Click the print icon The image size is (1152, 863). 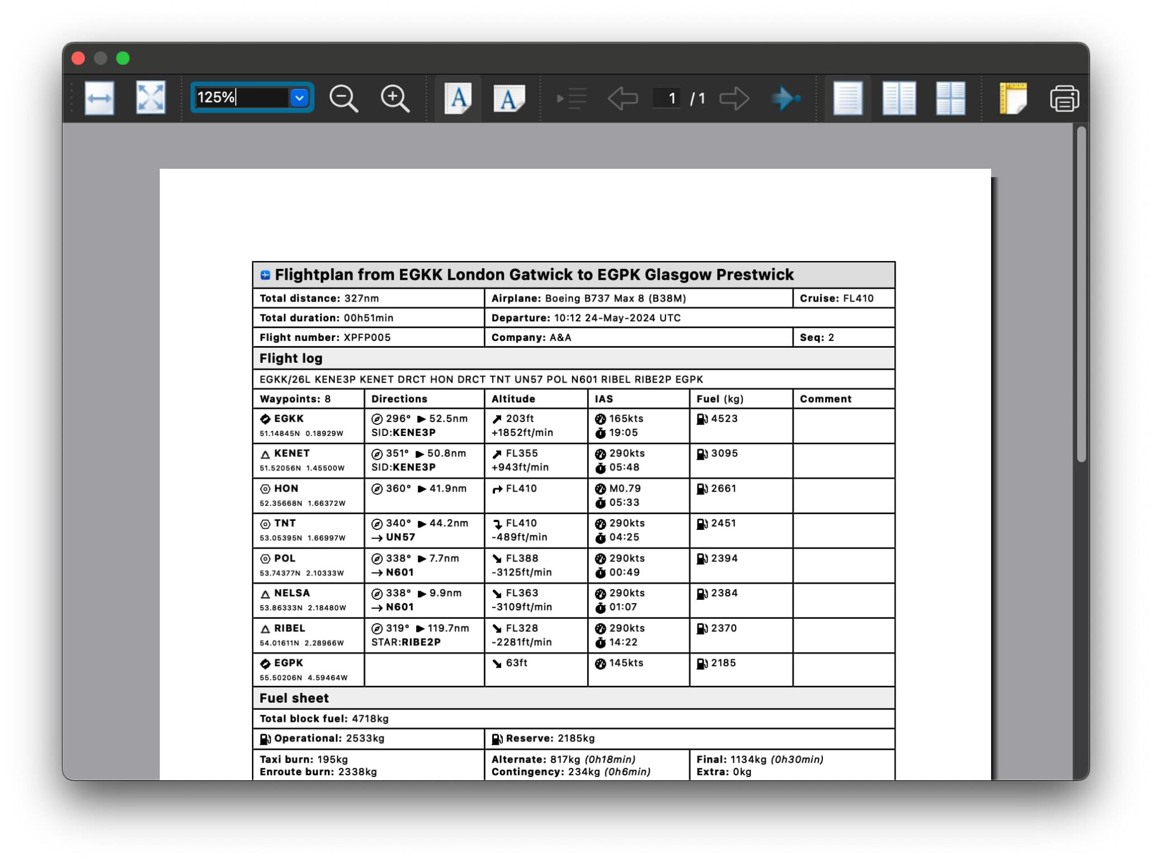click(x=1065, y=98)
